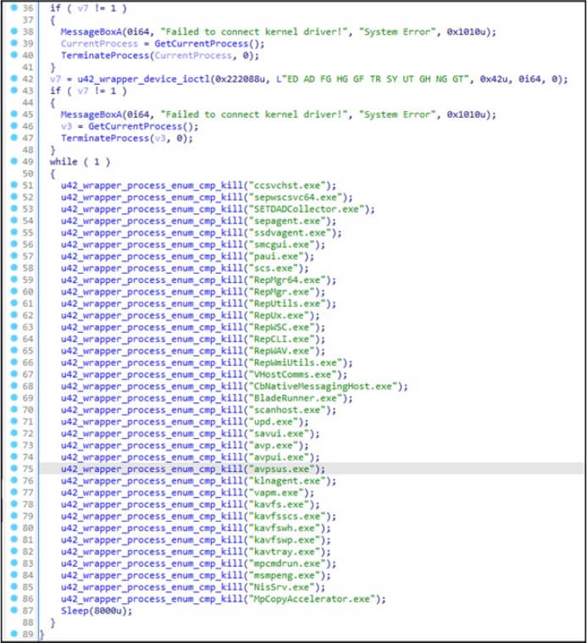Toggle the dot beside line 62
Screen dimensions: 587x643
[14, 315]
